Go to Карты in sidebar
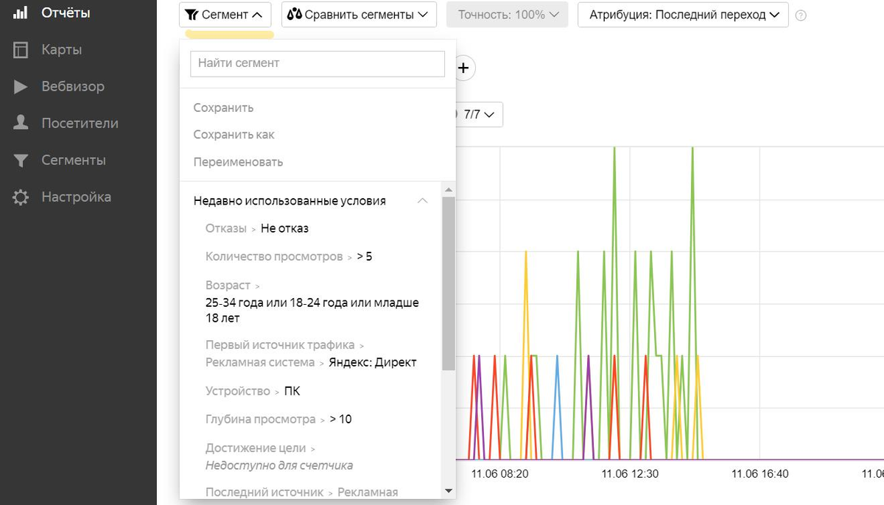884x505 pixels. [61, 49]
